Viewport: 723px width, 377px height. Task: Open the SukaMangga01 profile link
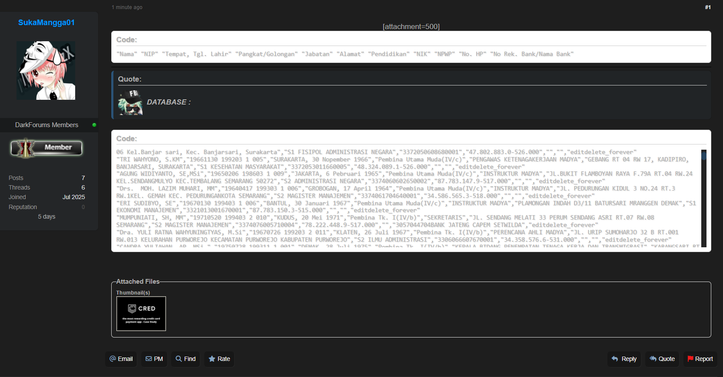(x=46, y=23)
